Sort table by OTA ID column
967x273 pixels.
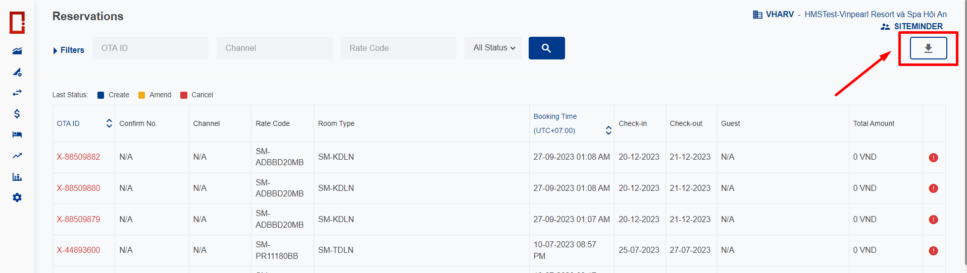click(109, 123)
